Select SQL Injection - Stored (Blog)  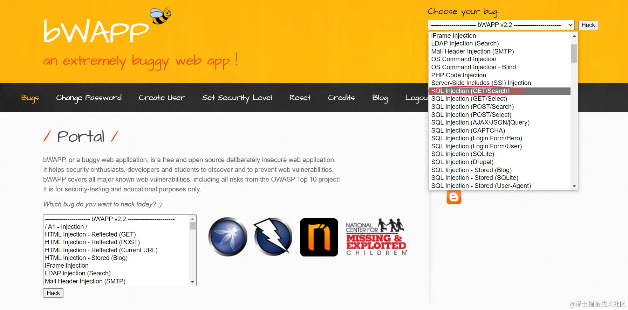[499, 170]
